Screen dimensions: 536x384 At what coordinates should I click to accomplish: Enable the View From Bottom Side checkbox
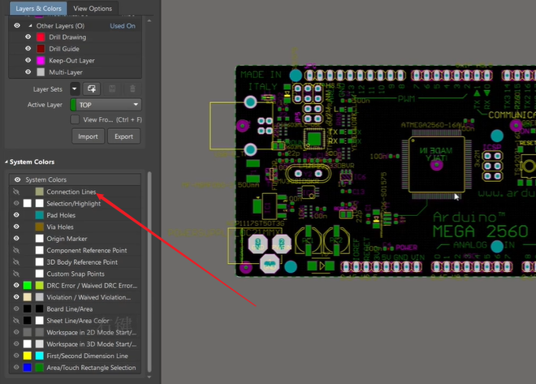(x=75, y=119)
